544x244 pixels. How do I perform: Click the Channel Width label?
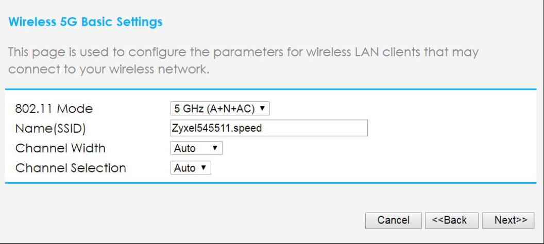[x=60, y=148]
